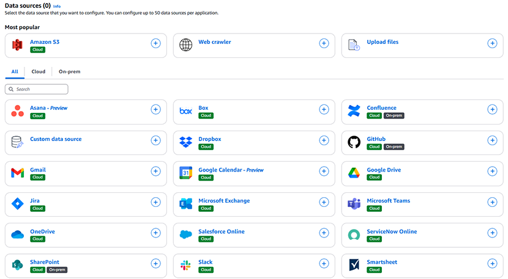This screenshot has width=508, height=279.
Task: Click the Dropbox logo icon
Action: (185, 142)
